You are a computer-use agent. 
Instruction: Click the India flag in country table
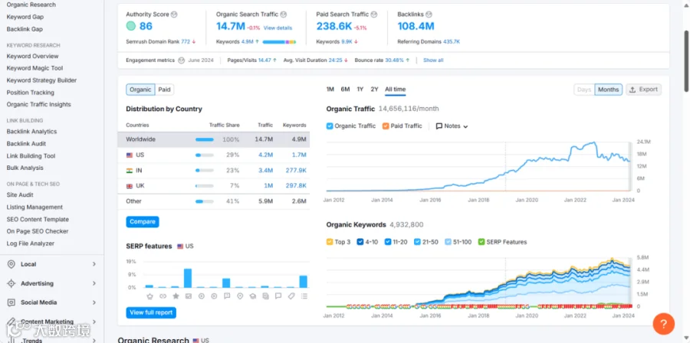[130, 171]
